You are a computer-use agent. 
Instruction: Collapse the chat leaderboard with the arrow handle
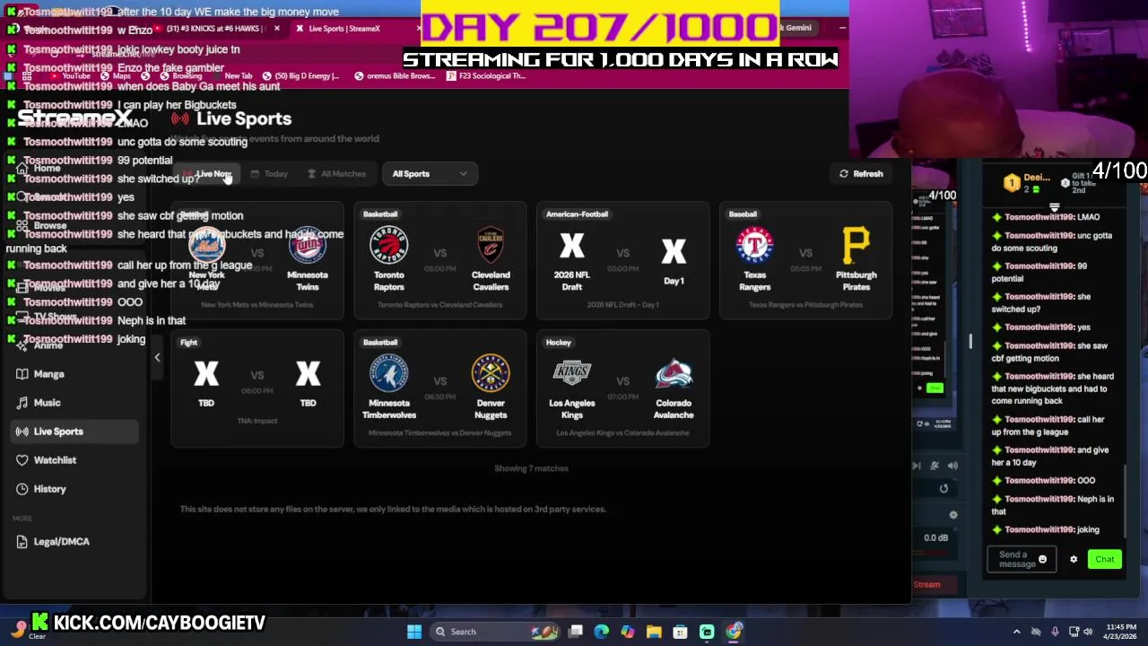click(1055, 208)
